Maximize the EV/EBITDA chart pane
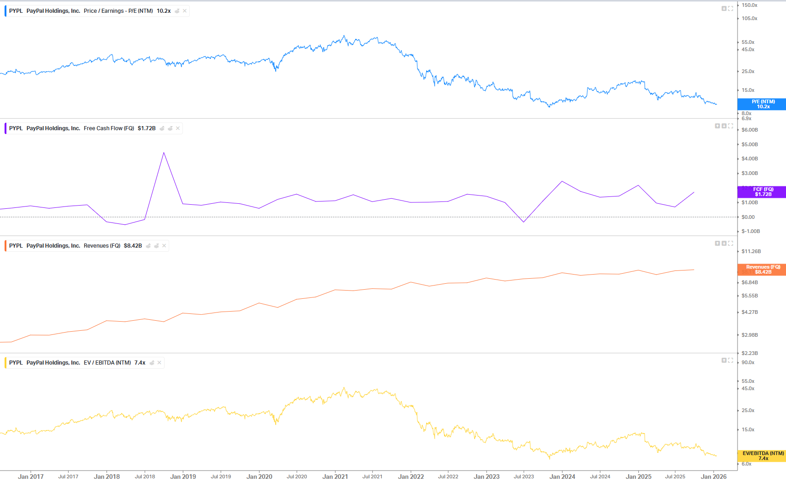The width and height of the screenshot is (786, 482). click(x=731, y=360)
